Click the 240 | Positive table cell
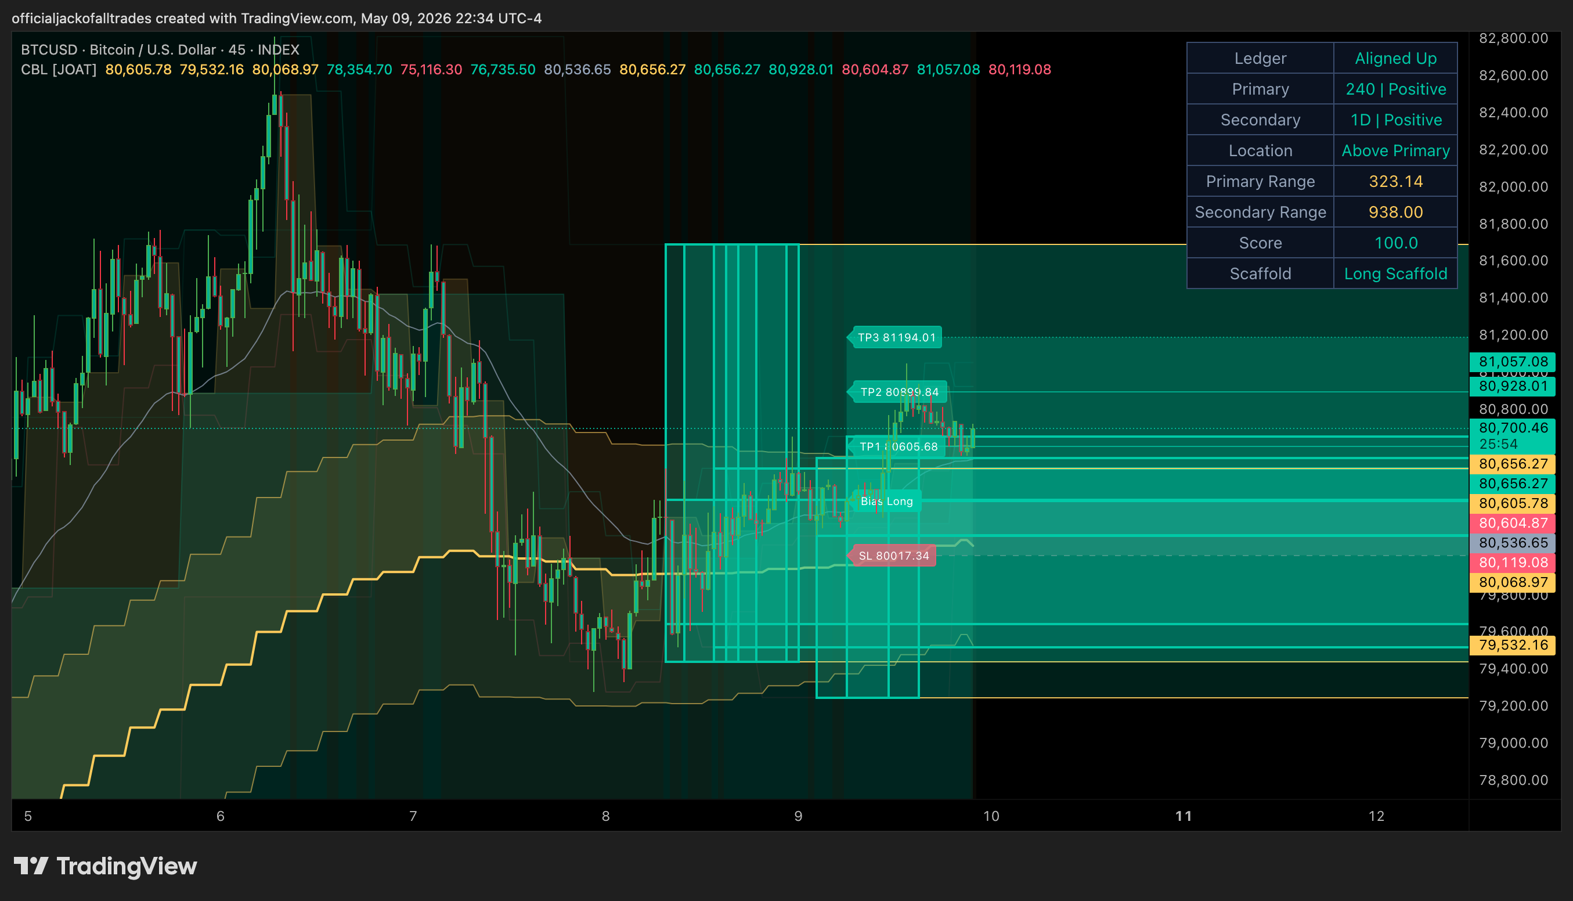This screenshot has width=1573, height=901. click(1395, 89)
